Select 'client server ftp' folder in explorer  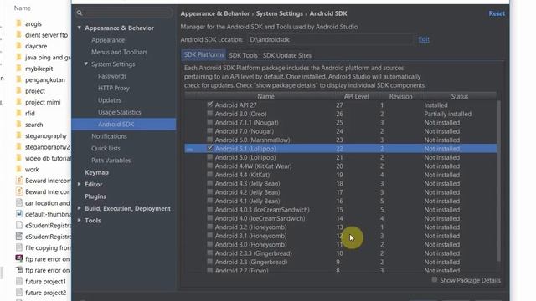tap(46, 35)
